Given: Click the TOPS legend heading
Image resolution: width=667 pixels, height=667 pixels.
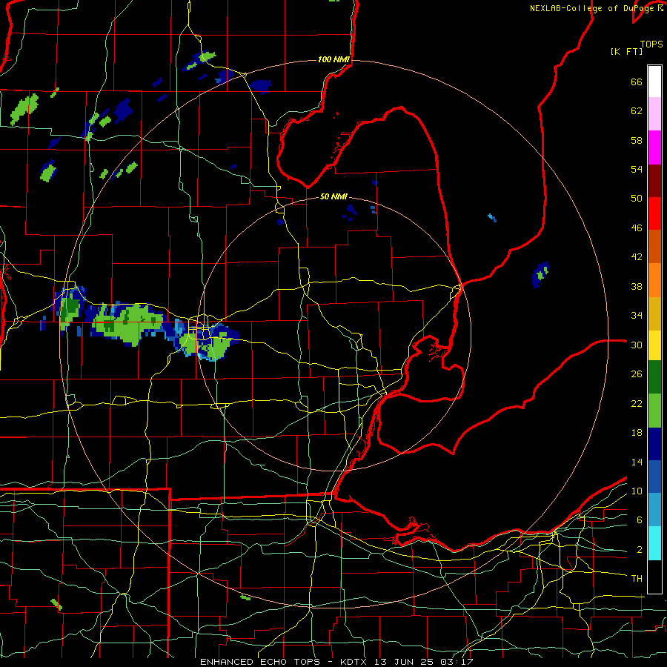Looking at the screenshot, I should pyautogui.click(x=651, y=44).
